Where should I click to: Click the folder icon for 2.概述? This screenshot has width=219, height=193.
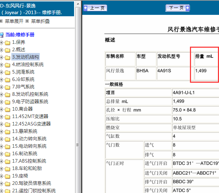click(x=7, y=50)
